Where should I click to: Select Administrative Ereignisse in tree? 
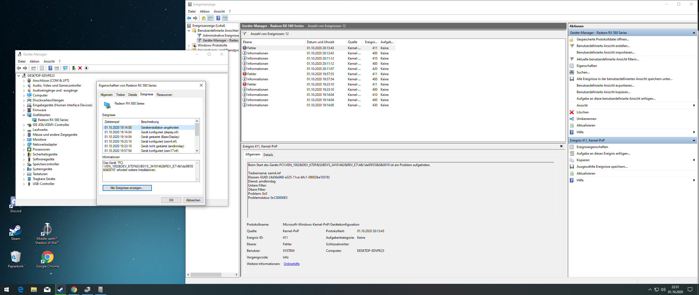221,36
